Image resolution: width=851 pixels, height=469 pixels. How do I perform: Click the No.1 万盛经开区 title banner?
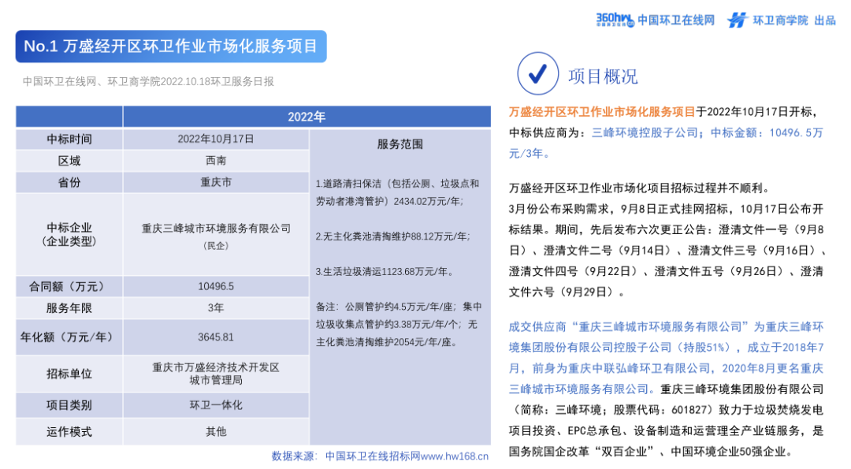pyautogui.click(x=171, y=47)
